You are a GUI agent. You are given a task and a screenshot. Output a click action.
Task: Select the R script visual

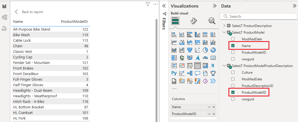[x=213, y=66]
